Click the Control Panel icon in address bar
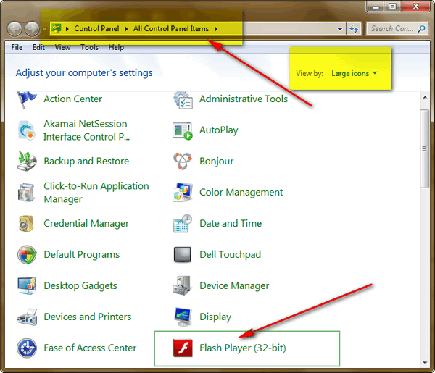Viewport: 435px width, 373px height. point(56,28)
